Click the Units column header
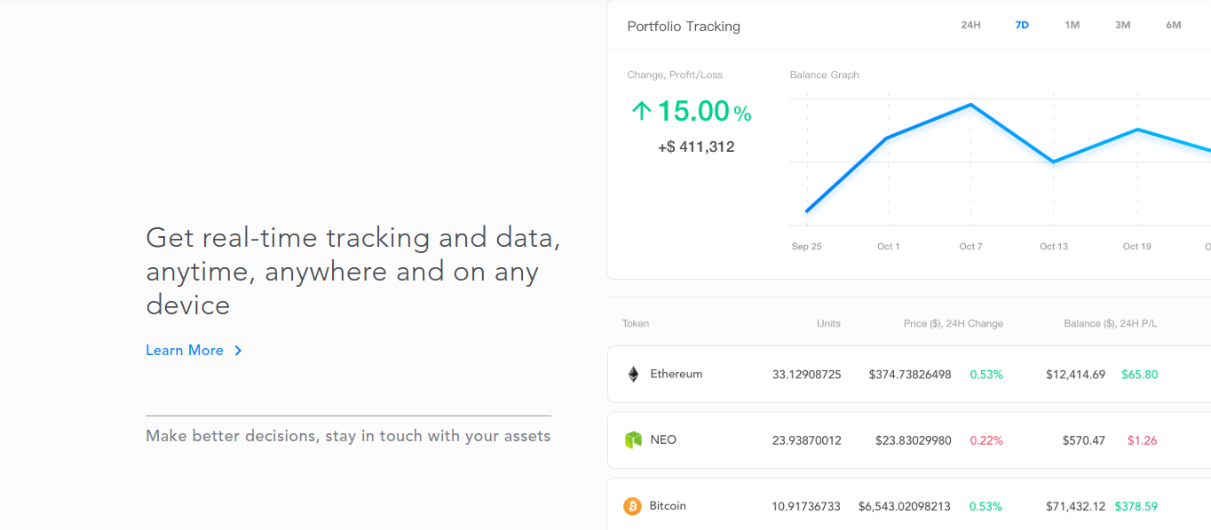Image resolution: width=1211 pixels, height=530 pixels. tap(828, 323)
